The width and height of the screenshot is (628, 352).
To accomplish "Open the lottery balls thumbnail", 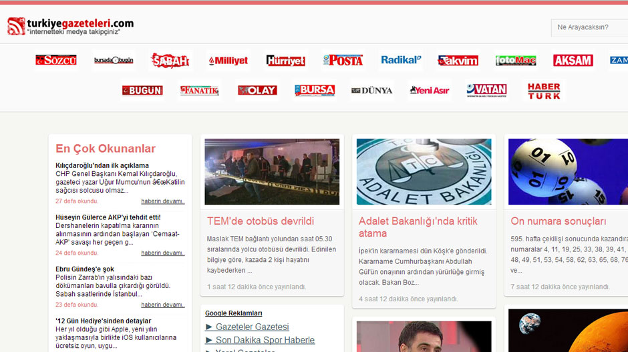I will click(x=568, y=172).
